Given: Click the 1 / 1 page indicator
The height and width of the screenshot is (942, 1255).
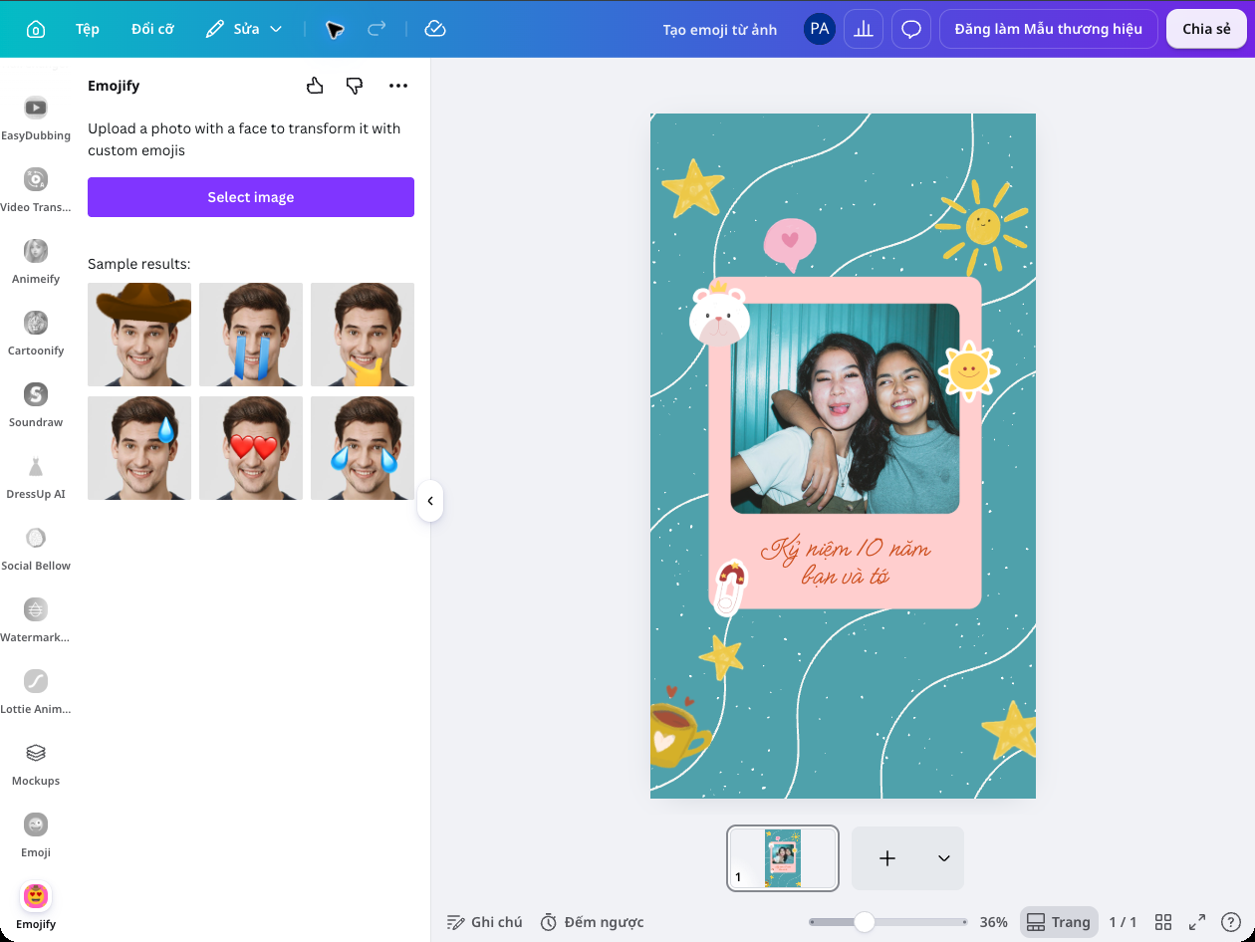Looking at the screenshot, I should [x=1123, y=922].
